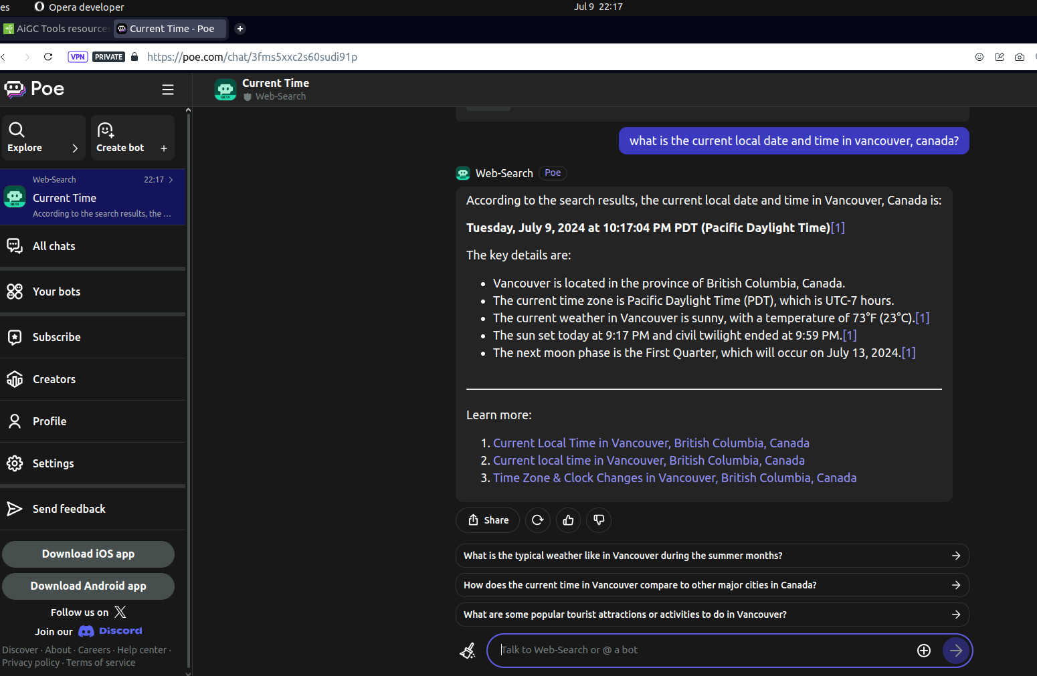Open Profile page
1037x676 pixels.
pos(93,421)
